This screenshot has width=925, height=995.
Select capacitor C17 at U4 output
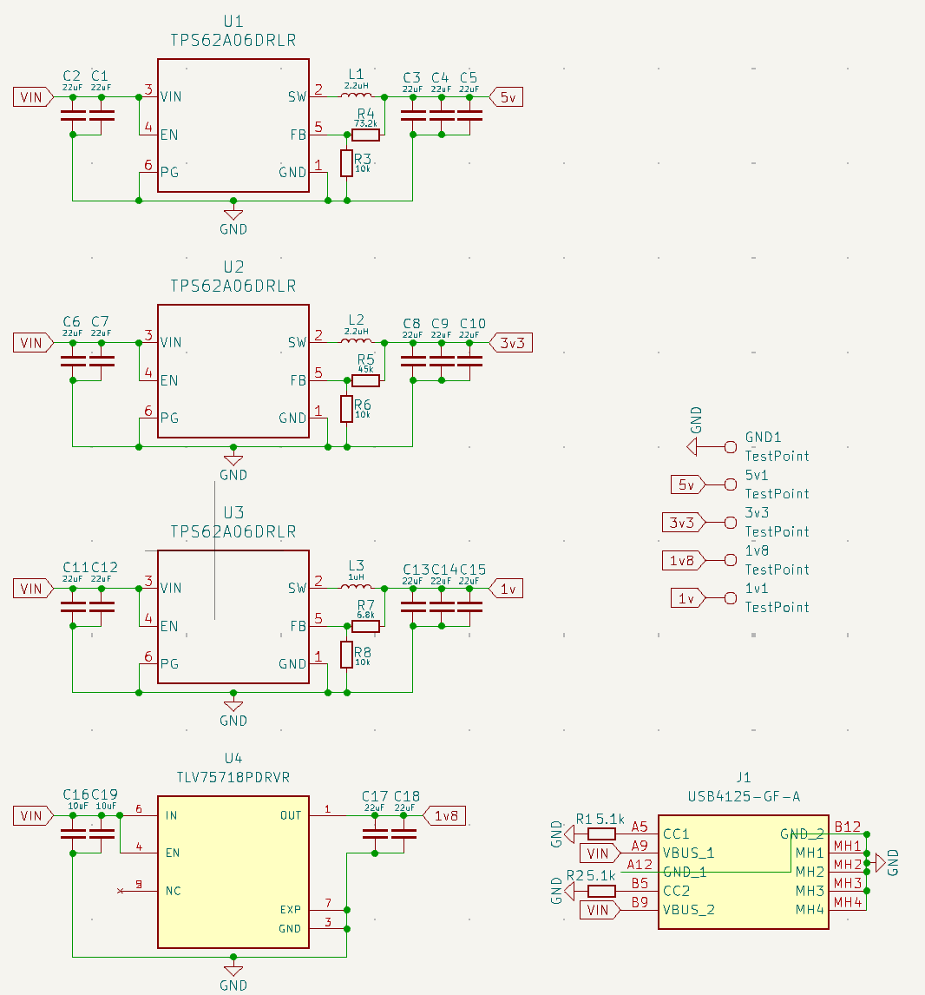click(x=375, y=834)
